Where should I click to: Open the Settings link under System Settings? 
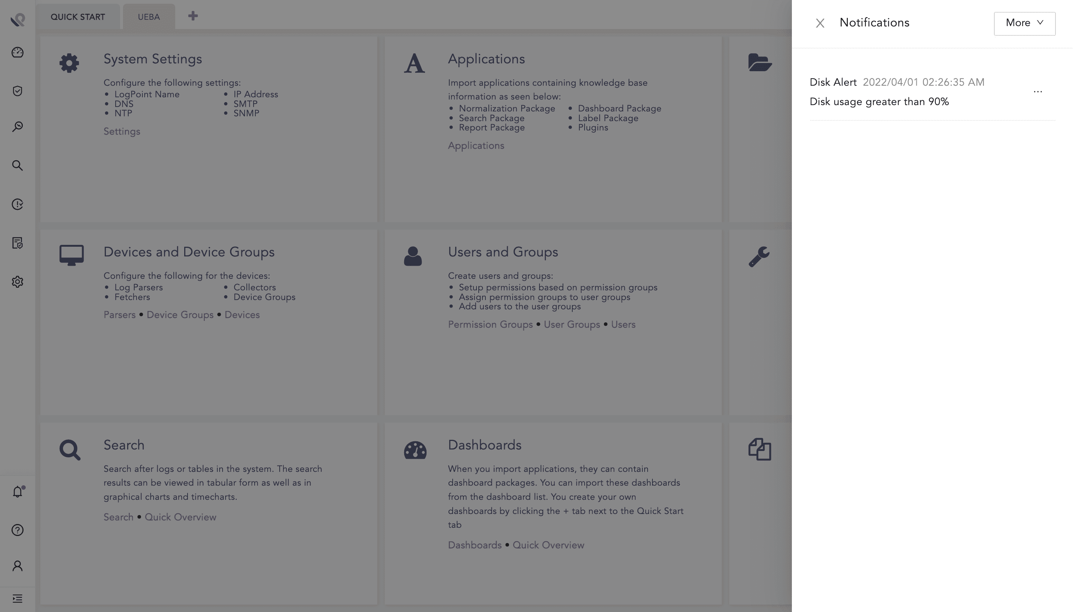[122, 132]
